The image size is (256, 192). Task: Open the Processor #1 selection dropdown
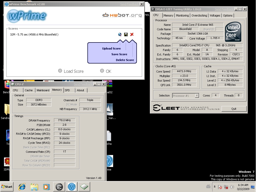197,95
